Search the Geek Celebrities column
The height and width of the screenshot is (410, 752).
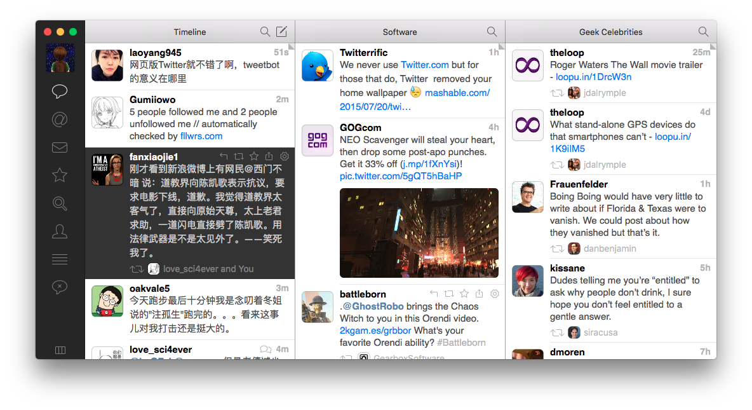pyautogui.click(x=703, y=32)
